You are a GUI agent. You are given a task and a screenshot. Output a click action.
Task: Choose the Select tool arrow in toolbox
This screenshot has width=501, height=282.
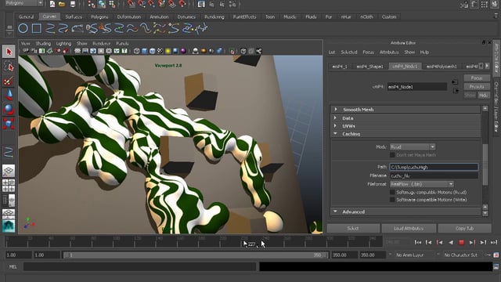point(9,52)
